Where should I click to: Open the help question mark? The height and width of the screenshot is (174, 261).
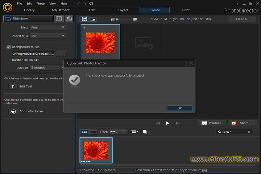click(237, 3)
